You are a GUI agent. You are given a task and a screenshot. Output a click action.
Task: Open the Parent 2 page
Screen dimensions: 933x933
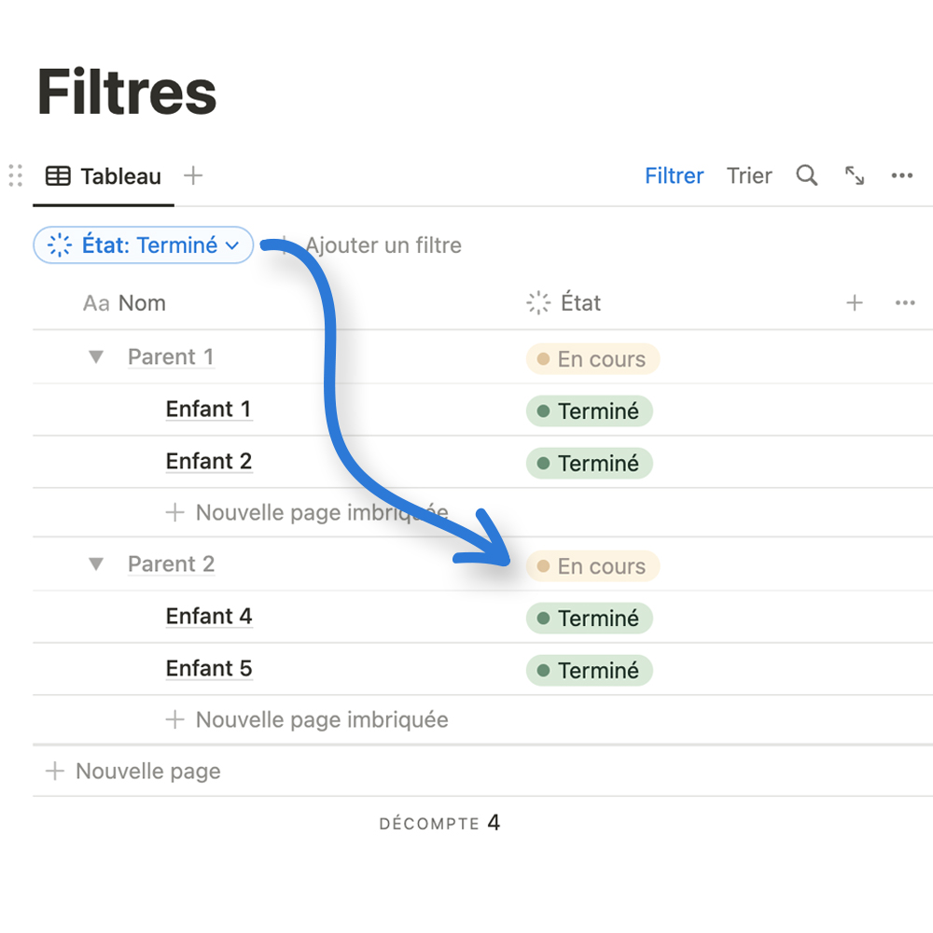[x=172, y=564]
